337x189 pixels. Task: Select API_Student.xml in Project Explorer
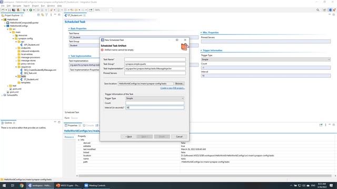pos(32,45)
